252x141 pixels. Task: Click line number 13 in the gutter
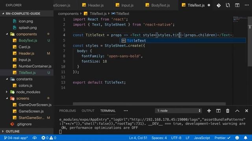(63, 82)
